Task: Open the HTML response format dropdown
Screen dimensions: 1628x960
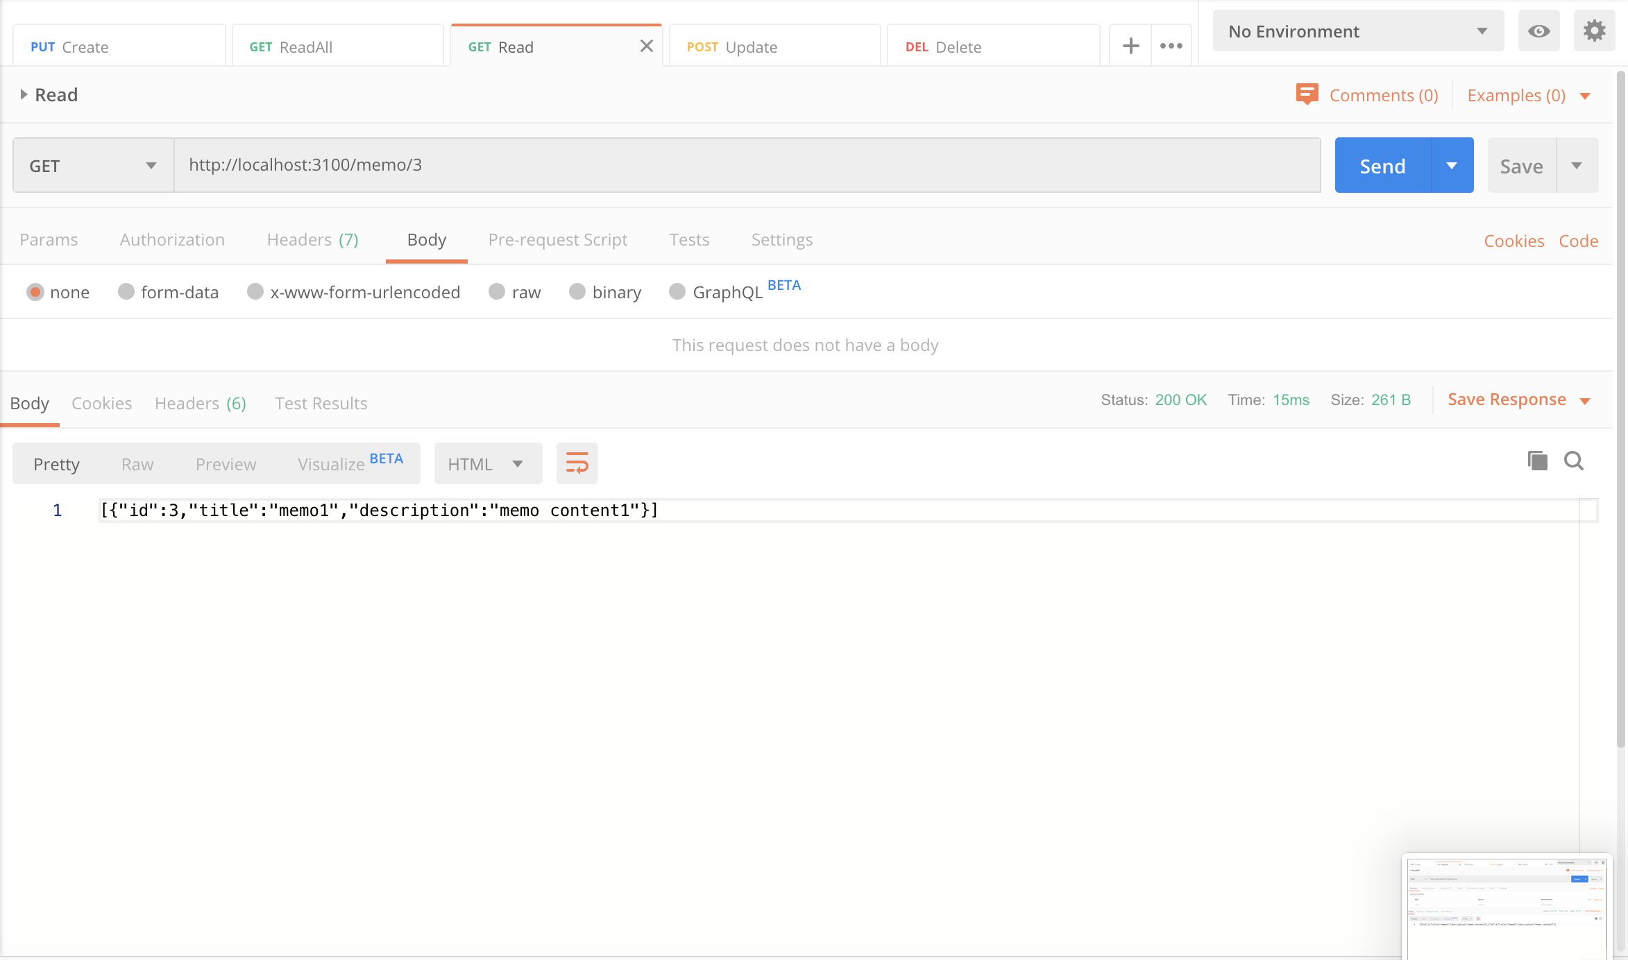Action: 487,464
